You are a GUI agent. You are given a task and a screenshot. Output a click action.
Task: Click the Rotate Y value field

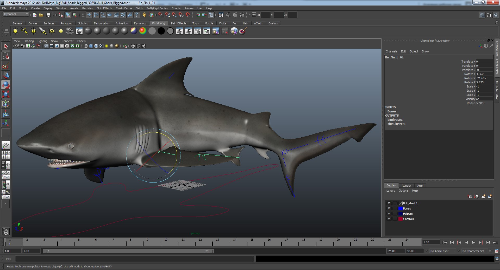click(484, 78)
